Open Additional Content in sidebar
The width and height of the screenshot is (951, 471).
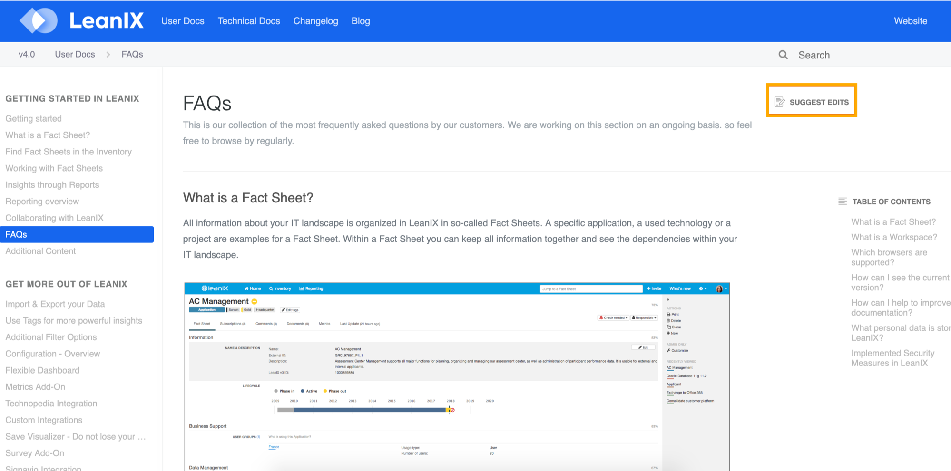[40, 251]
